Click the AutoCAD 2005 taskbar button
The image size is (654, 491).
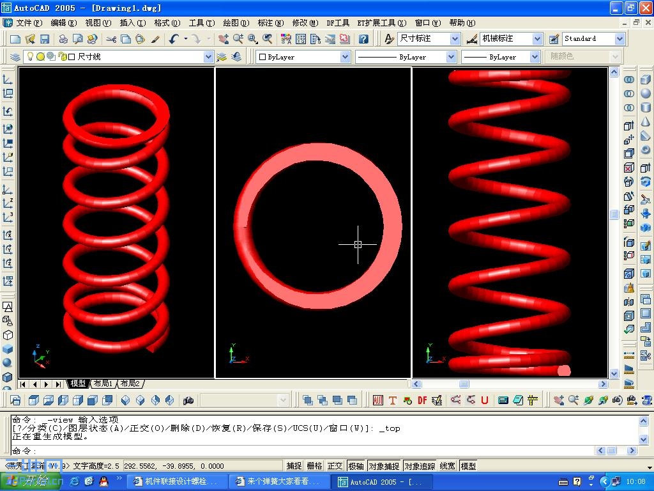382,481
